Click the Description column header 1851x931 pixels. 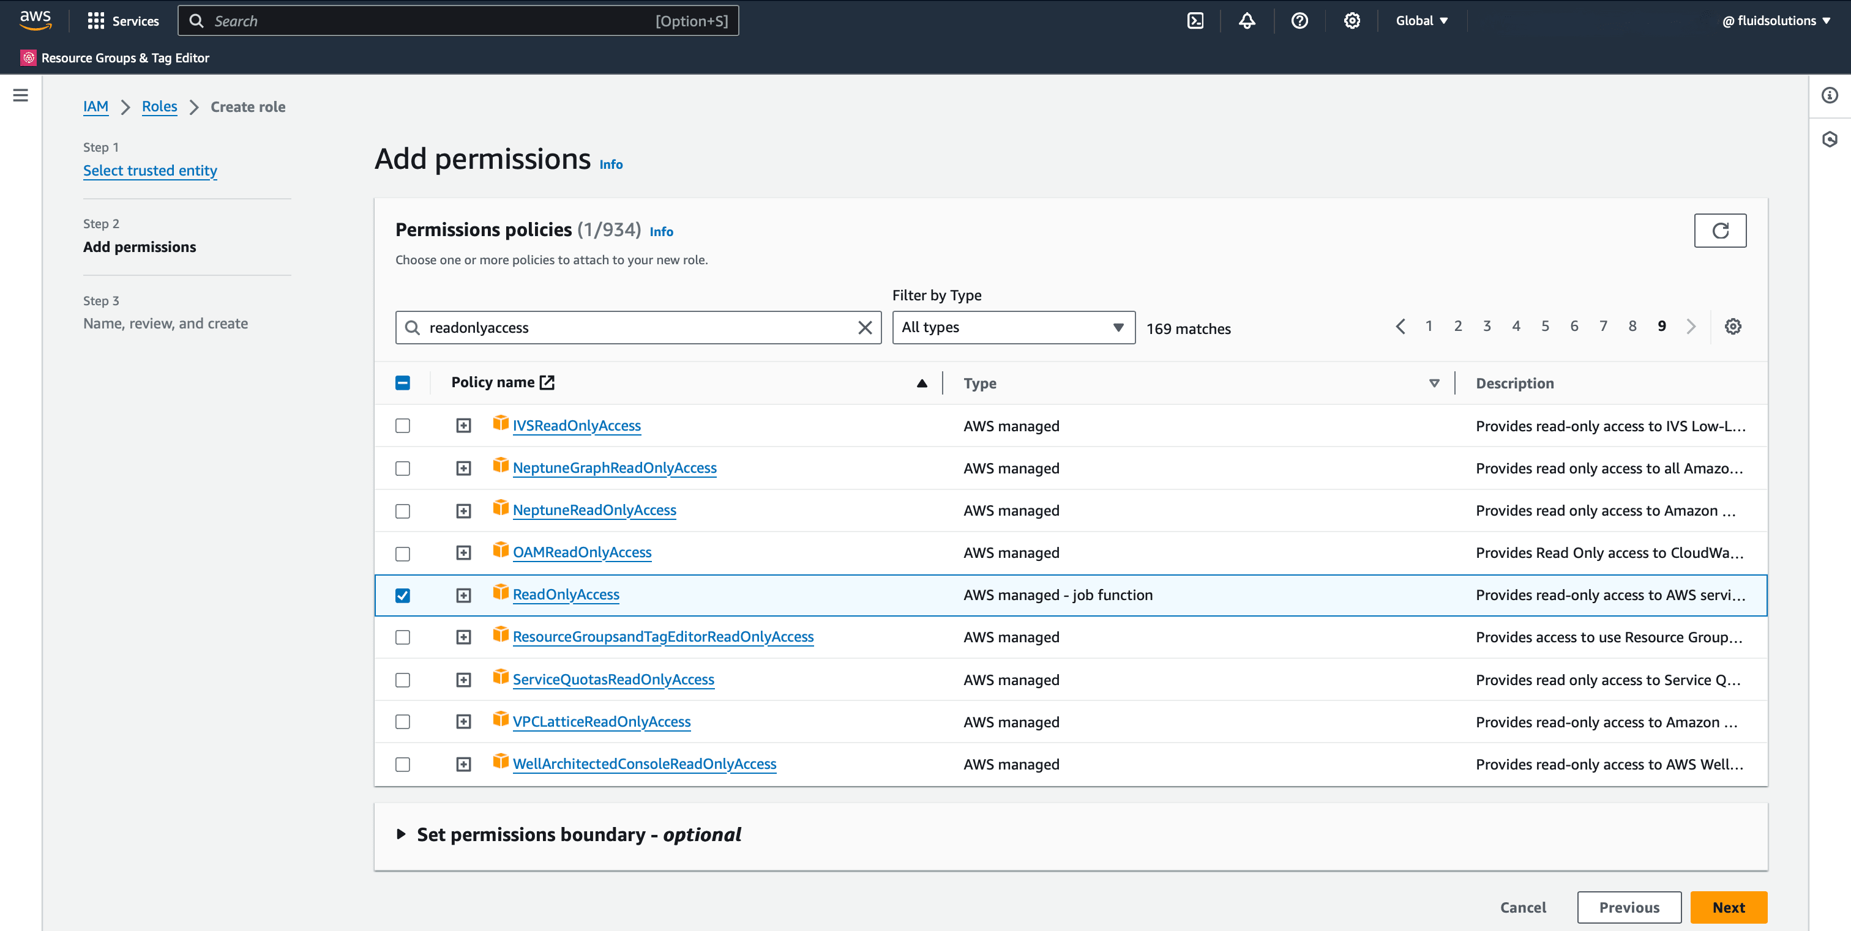1514,384
